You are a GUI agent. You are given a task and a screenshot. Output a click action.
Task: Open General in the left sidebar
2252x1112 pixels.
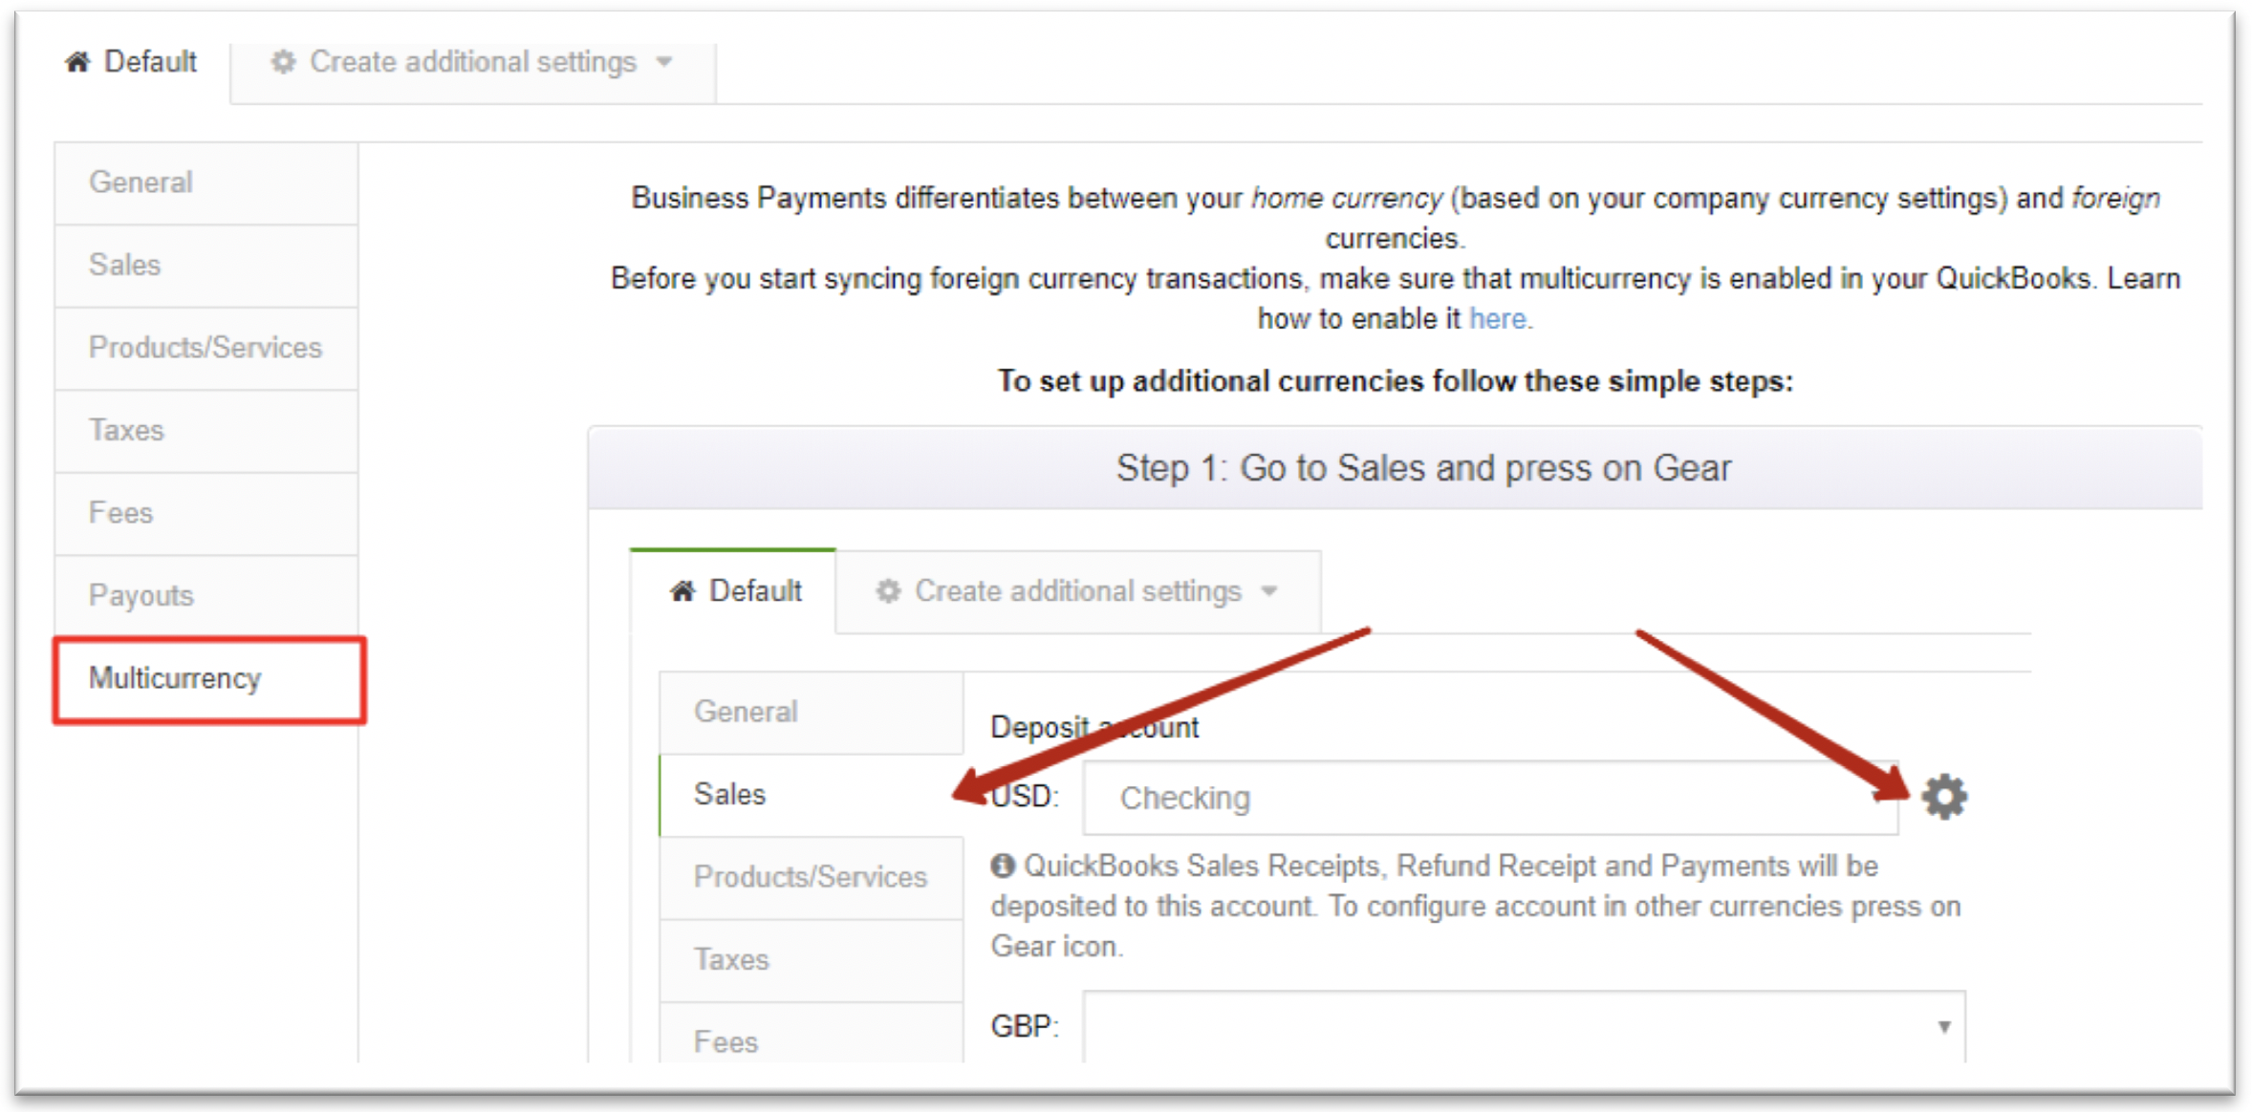pyautogui.click(x=206, y=182)
